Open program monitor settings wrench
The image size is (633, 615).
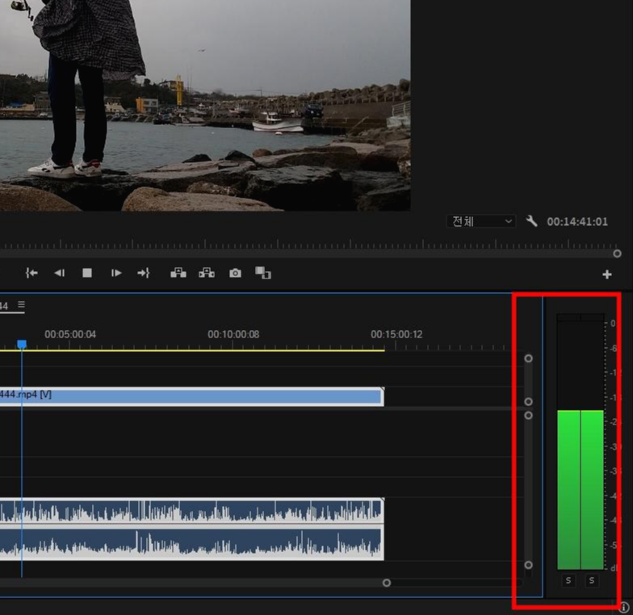tap(531, 221)
